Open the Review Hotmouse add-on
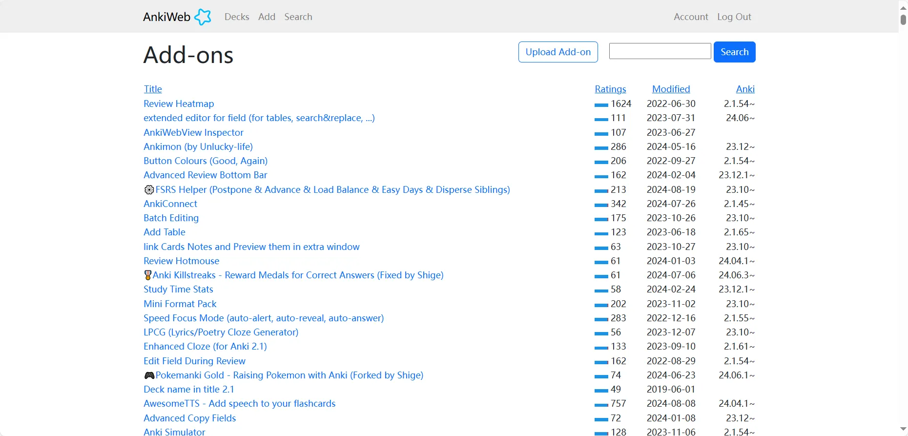The height and width of the screenshot is (436, 908). coord(181,261)
